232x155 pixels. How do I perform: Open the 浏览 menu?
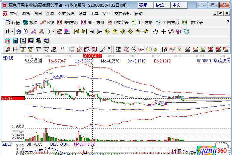point(26,14)
